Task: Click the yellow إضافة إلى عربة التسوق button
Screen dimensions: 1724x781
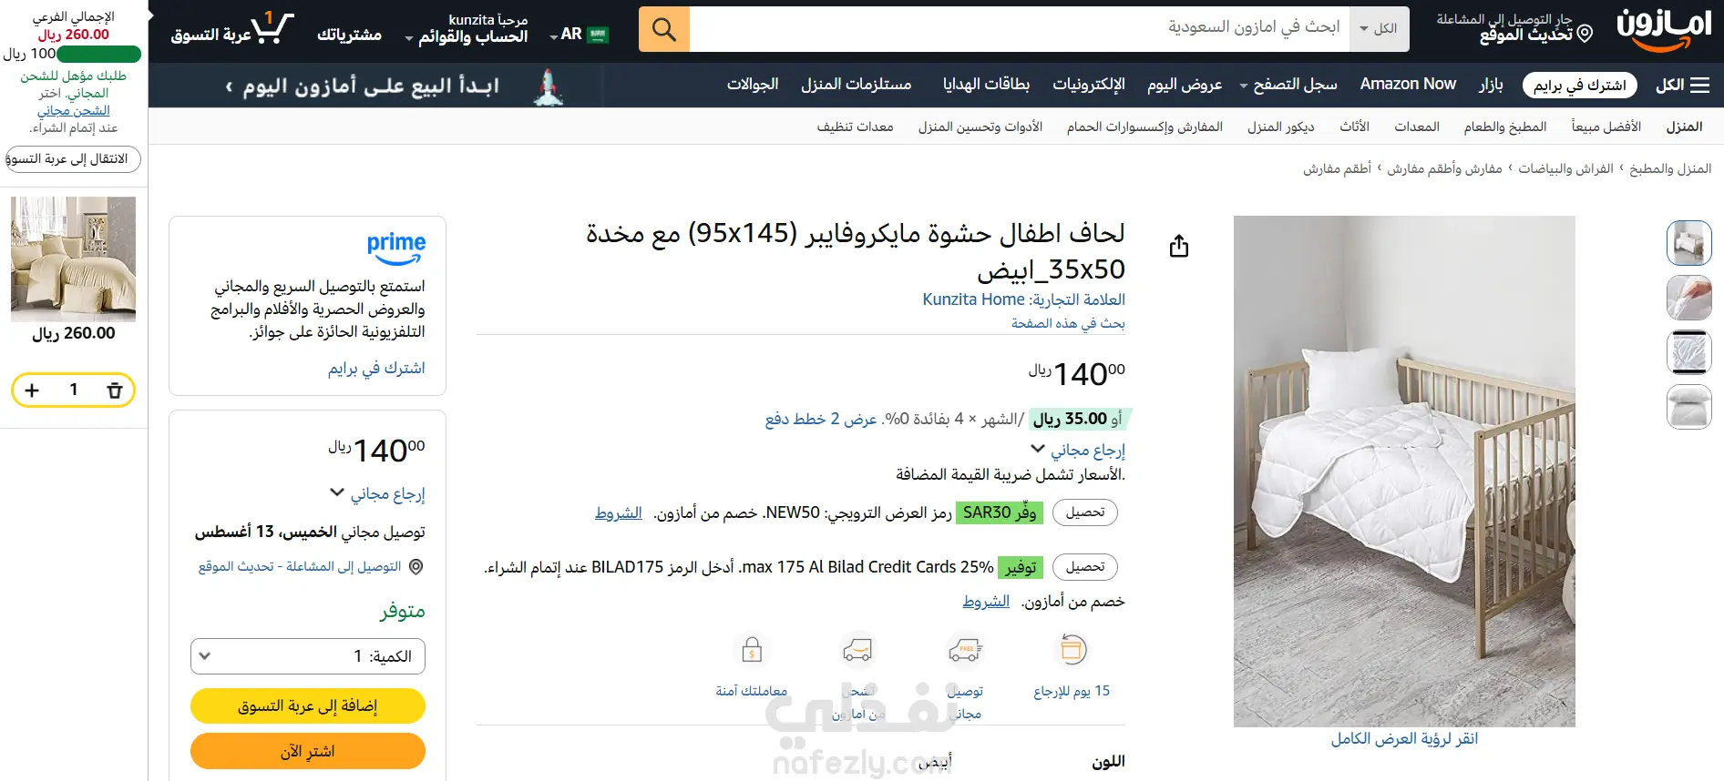Action: point(308,705)
